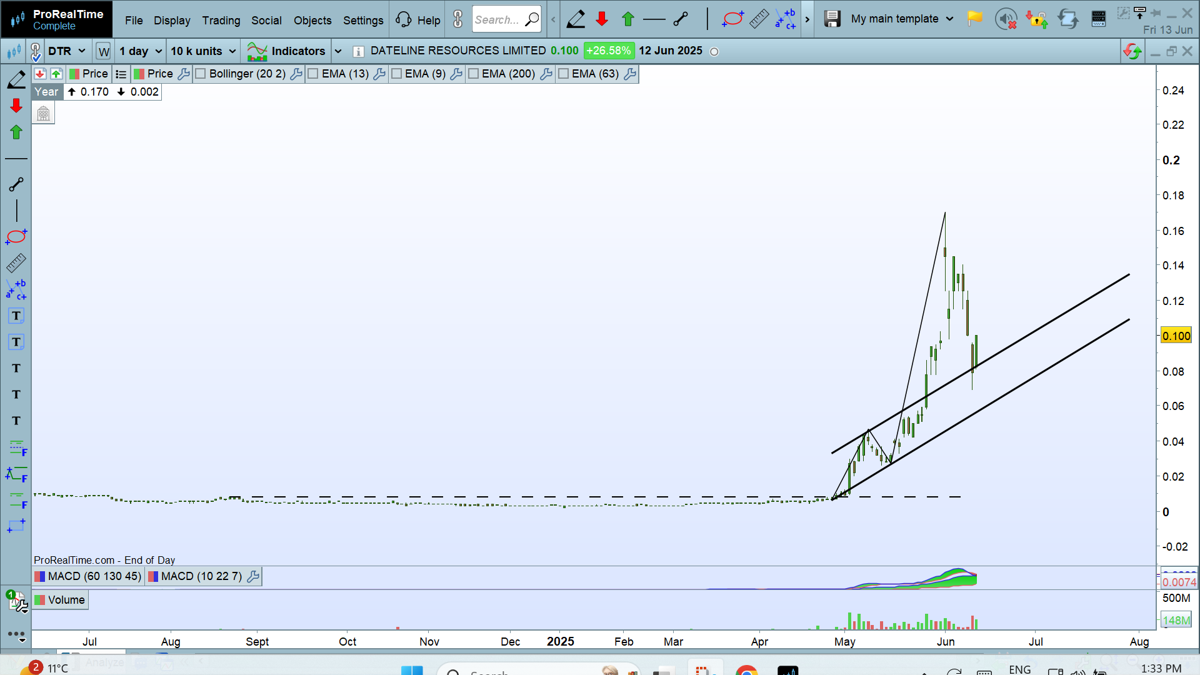Pick the green up arrow in left sidebar
The width and height of the screenshot is (1200, 675).
[x=16, y=132]
